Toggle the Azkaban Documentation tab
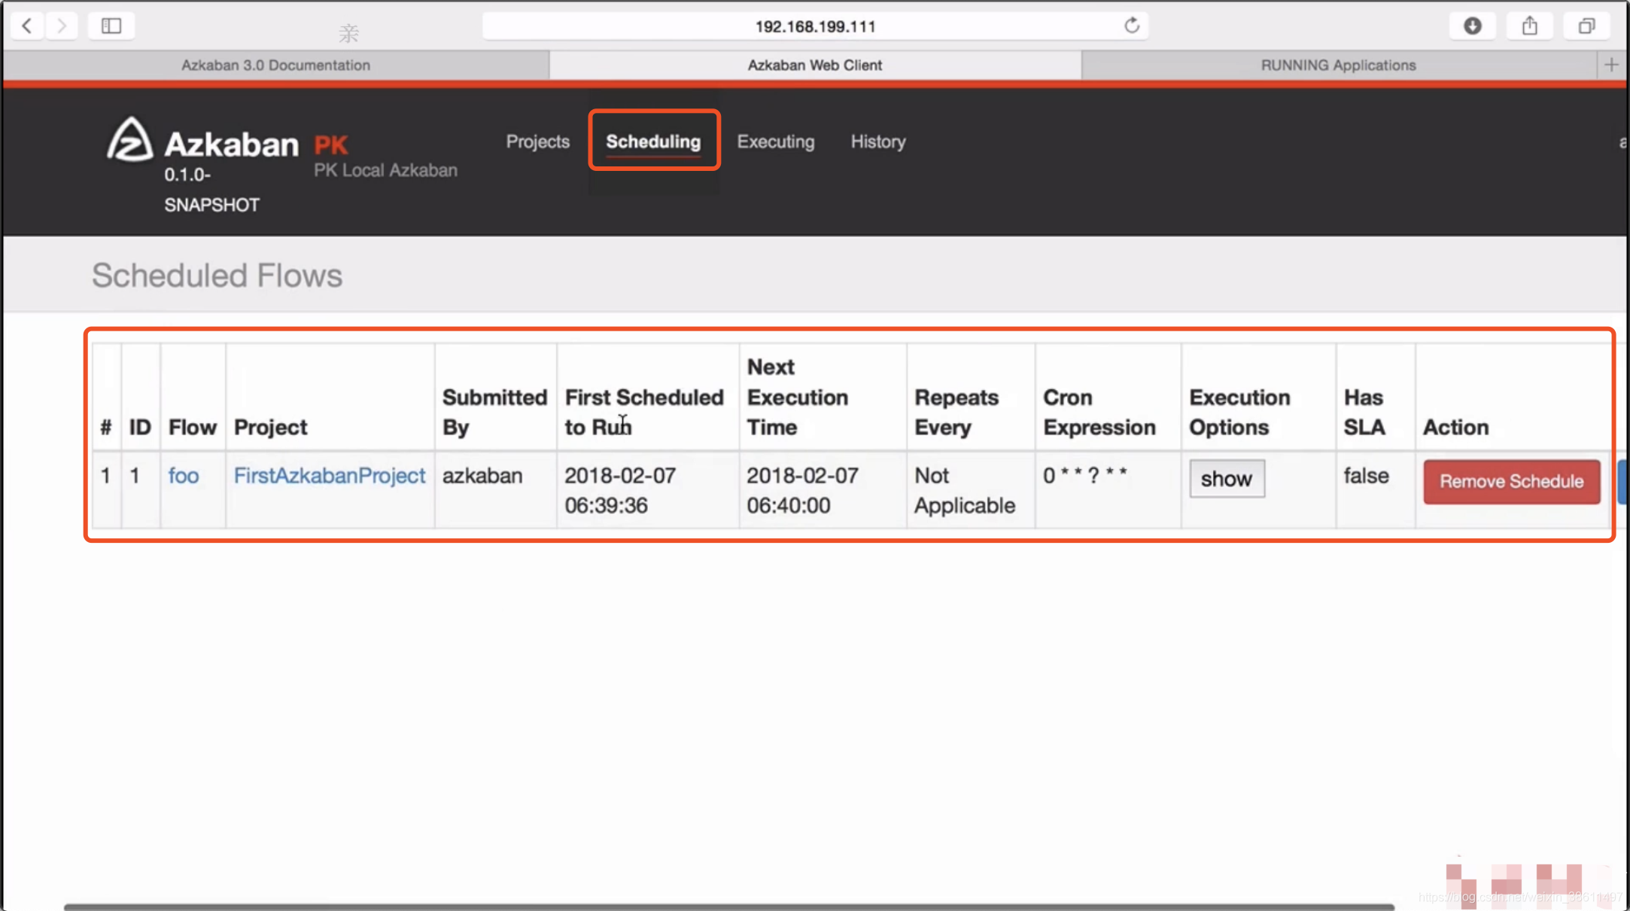The width and height of the screenshot is (1630, 911). [275, 64]
